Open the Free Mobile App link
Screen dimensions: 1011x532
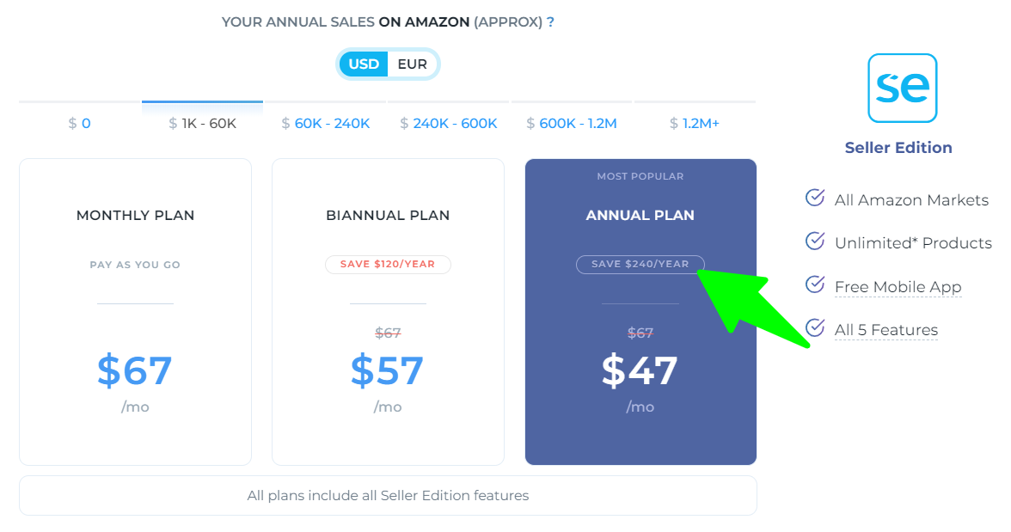point(898,287)
